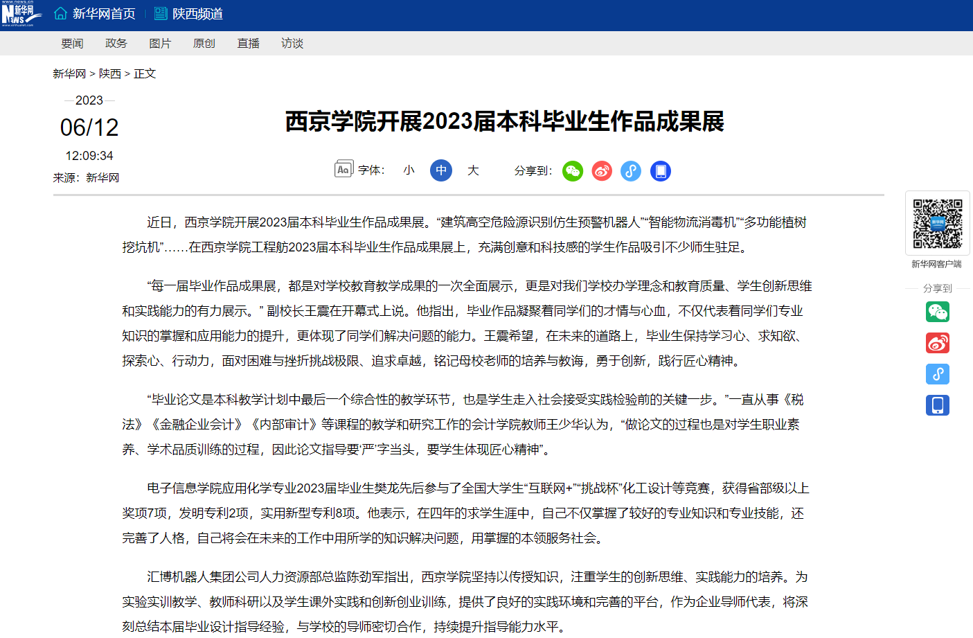Click the 分享到: label under the title
973x638 pixels.
[x=533, y=170]
